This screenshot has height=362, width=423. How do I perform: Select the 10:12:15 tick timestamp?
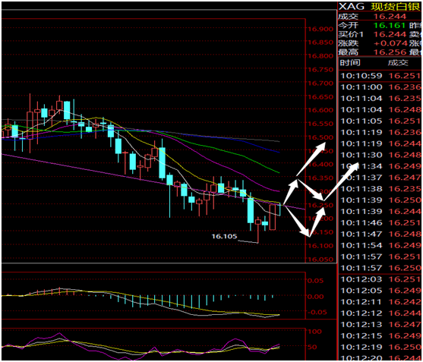tap(361, 336)
